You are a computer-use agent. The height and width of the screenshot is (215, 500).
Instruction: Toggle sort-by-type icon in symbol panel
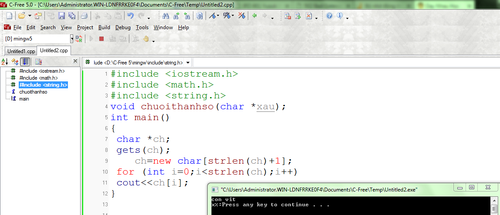pos(15,62)
